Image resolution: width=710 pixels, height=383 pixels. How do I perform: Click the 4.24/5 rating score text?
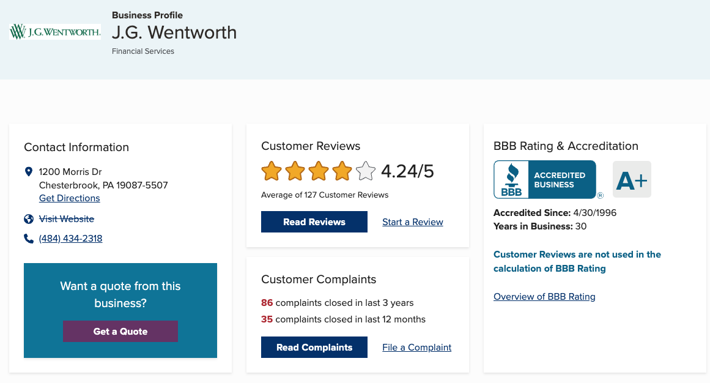click(x=407, y=171)
